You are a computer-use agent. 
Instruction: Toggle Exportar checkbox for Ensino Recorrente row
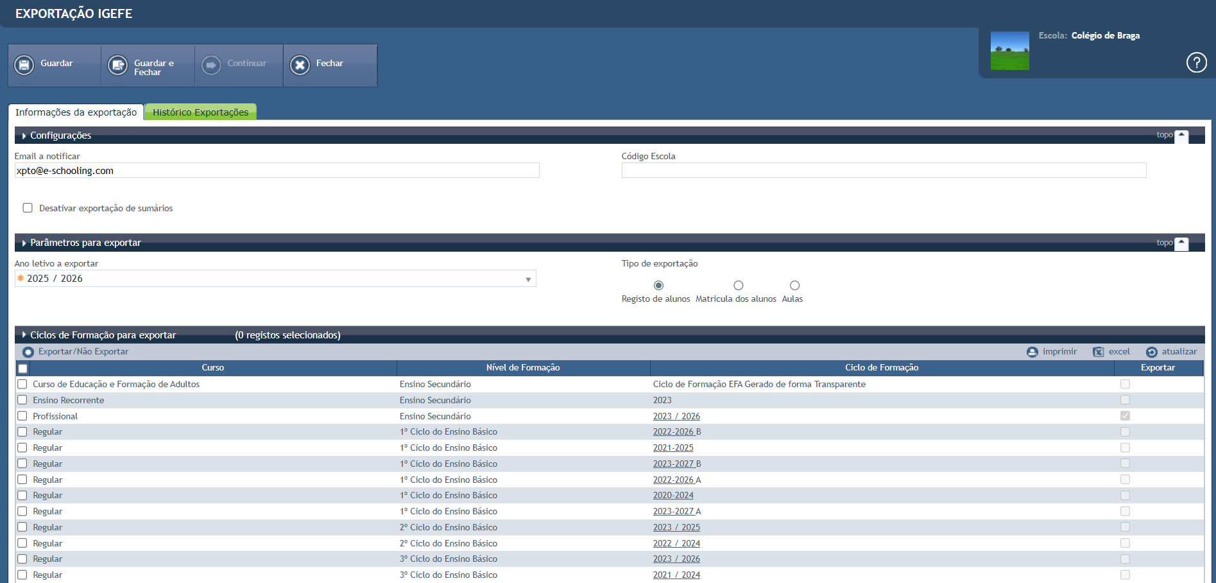pos(1125,400)
